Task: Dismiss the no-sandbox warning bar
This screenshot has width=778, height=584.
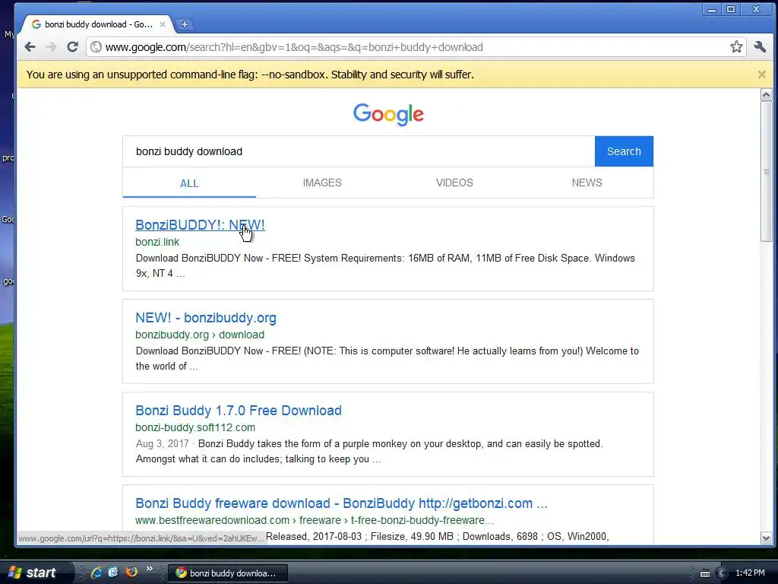Action: pyautogui.click(x=761, y=75)
